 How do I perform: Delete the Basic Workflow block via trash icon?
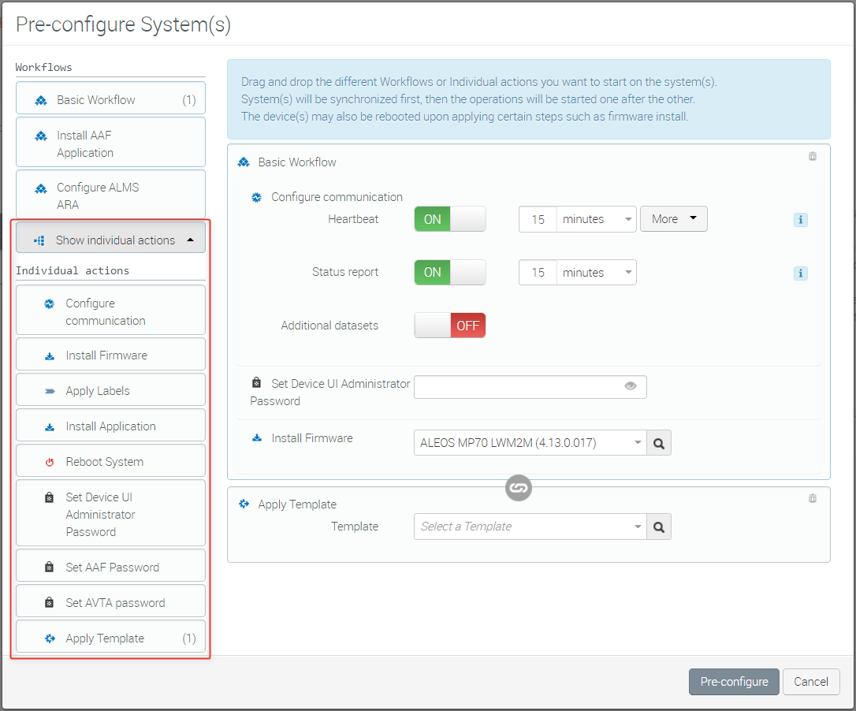pyautogui.click(x=813, y=156)
